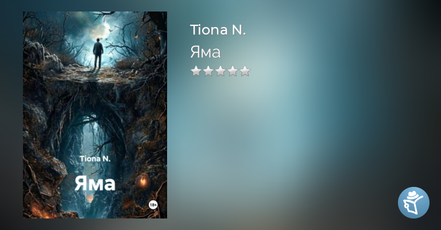Give the book four stars
This screenshot has width=441, height=230.
(233, 71)
